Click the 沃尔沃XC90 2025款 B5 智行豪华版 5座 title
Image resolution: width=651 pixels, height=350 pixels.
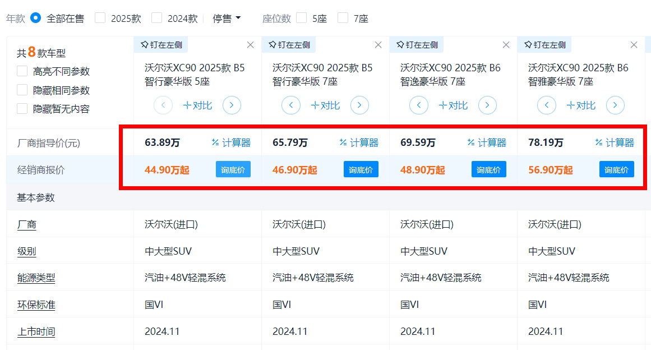pos(195,75)
